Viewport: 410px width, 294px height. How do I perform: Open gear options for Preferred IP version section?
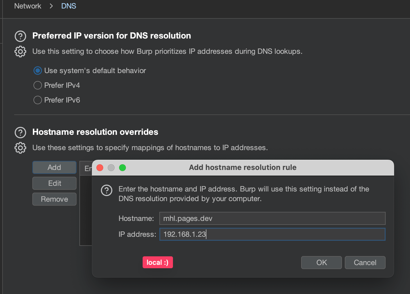pyautogui.click(x=20, y=52)
